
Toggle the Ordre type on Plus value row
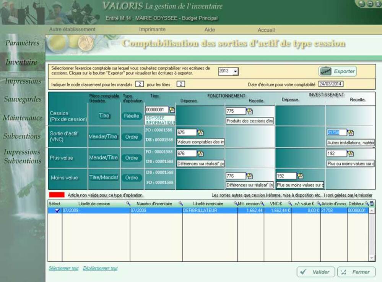132,158
